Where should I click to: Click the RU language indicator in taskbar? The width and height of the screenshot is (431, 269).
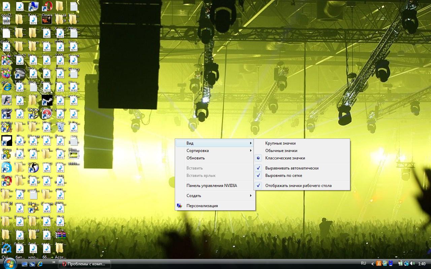coord(364,263)
